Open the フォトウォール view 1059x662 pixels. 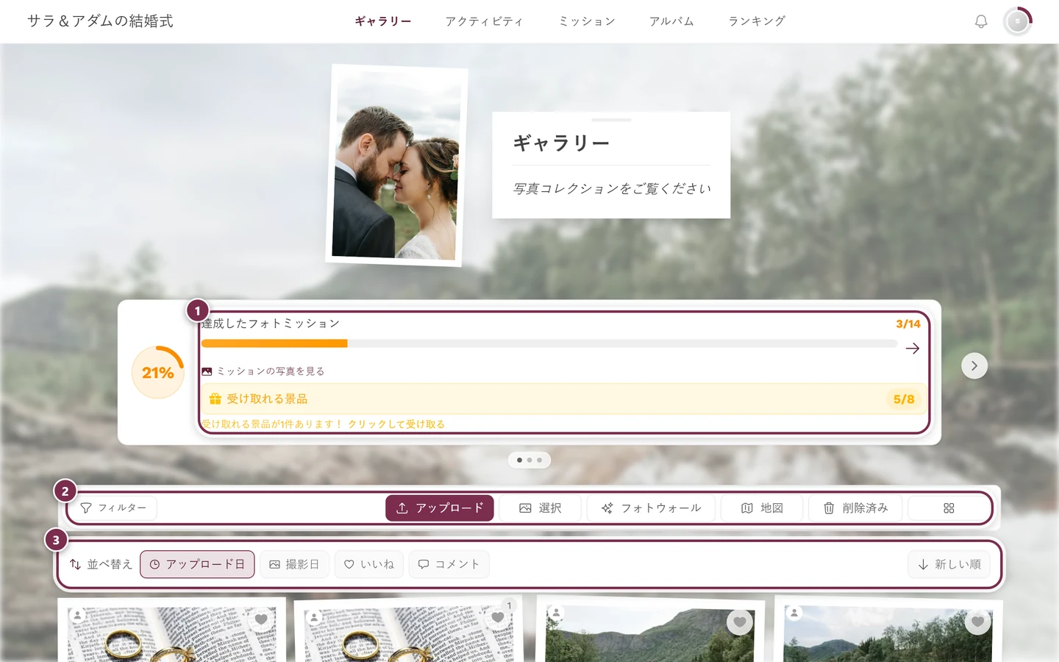pos(651,508)
